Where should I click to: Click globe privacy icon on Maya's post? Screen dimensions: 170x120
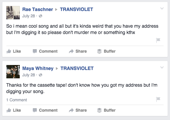[40, 75]
